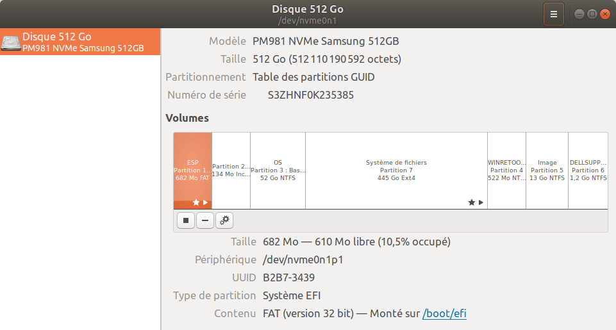Maximize the Disques window
This screenshot has height=330, width=616.
(592, 14)
